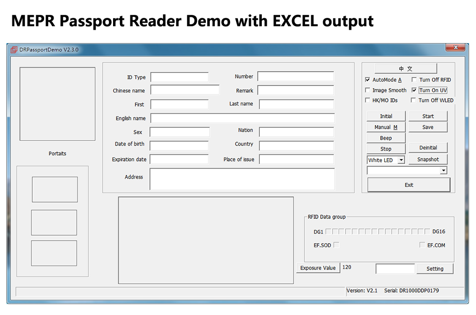
Task: Focus the Chinese name field
Action: (185, 90)
